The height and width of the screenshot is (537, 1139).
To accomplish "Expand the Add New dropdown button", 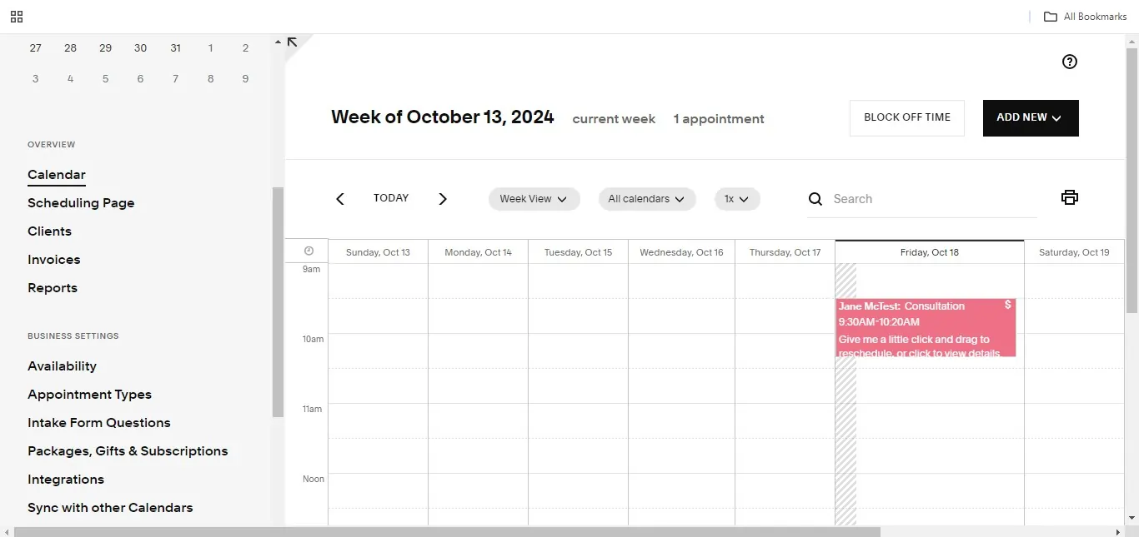I will click(1030, 118).
